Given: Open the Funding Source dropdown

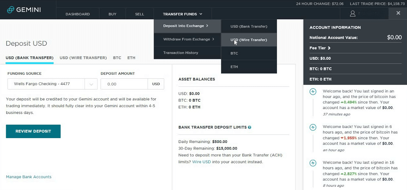Looking at the screenshot, I should [x=52, y=84].
